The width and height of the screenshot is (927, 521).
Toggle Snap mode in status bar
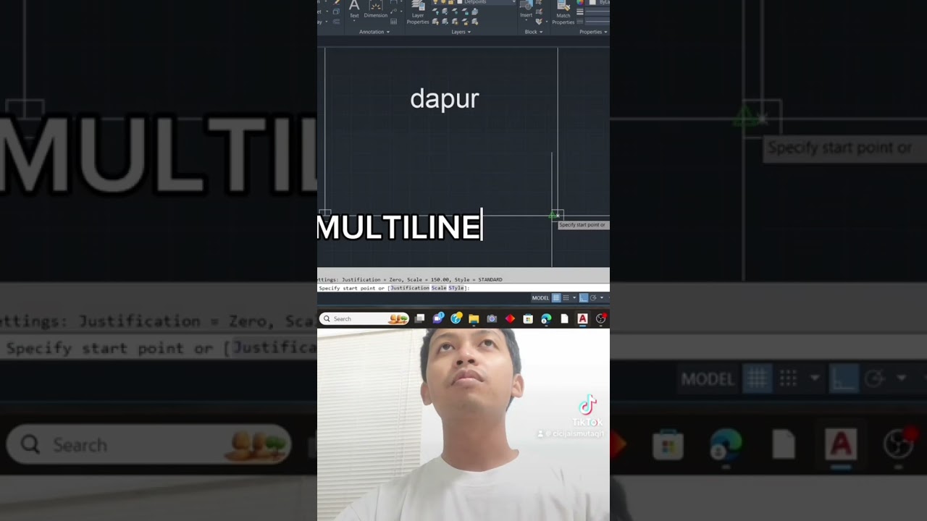[566, 297]
